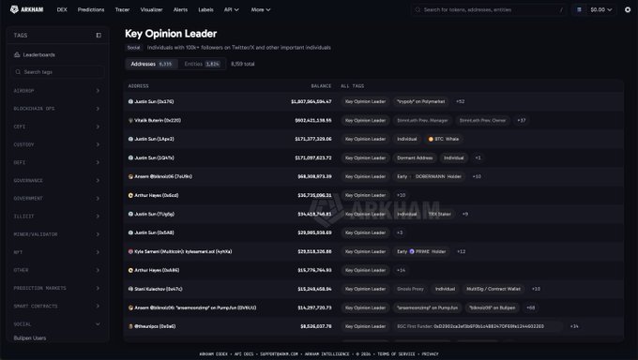Click the Arkham logo
Viewport: 638px width, 360px height.
[x=27, y=9]
